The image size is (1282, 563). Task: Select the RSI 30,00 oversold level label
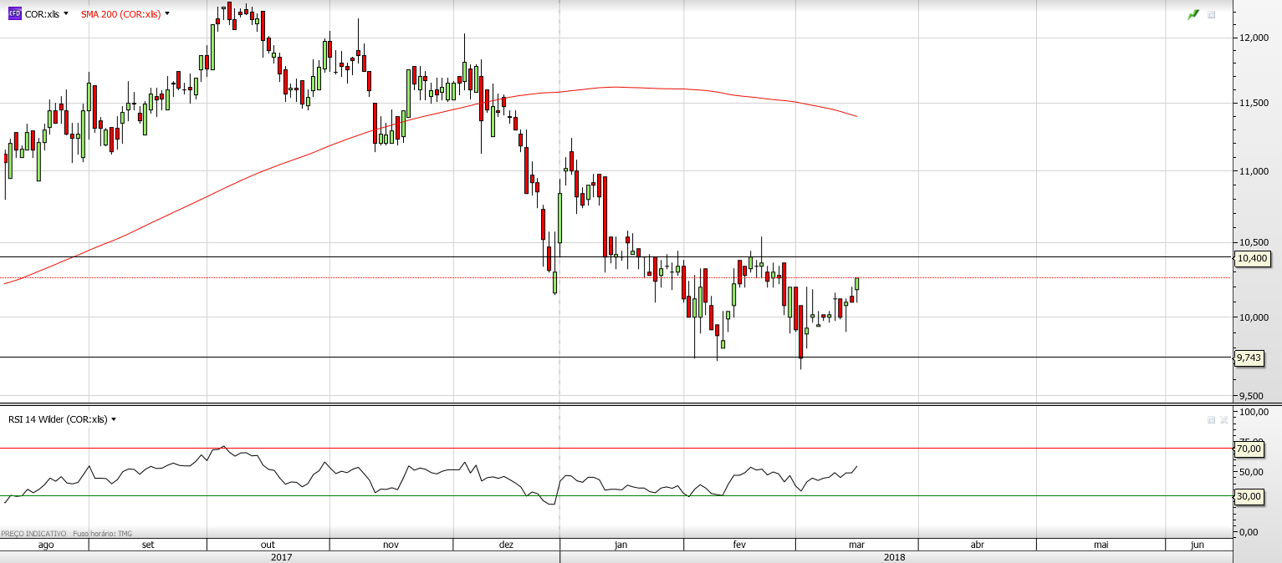(x=1249, y=496)
